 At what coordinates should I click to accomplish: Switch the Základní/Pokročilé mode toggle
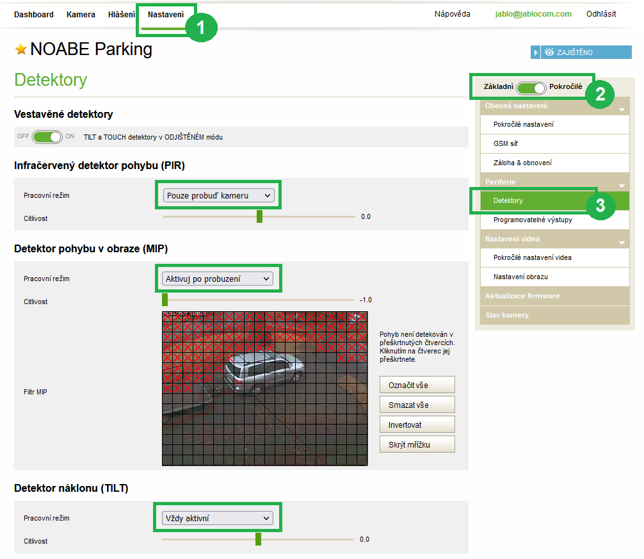tap(531, 87)
